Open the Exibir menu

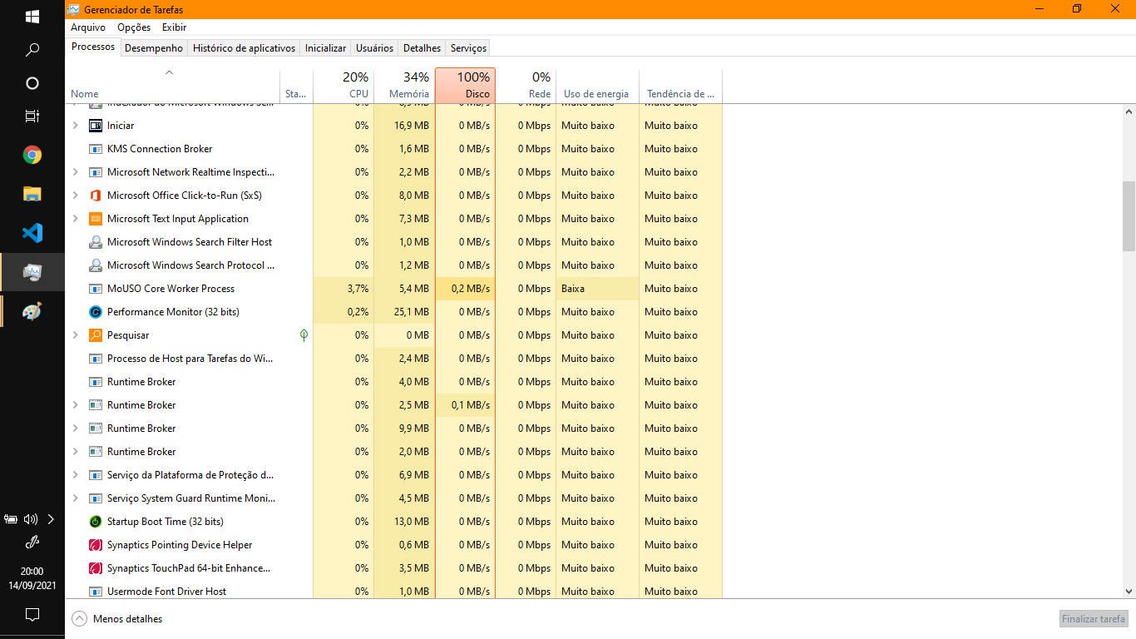[x=174, y=27]
